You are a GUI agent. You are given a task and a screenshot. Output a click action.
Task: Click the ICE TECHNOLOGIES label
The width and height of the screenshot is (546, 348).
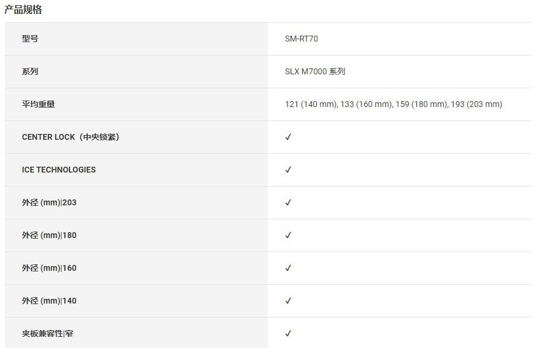point(58,170)
